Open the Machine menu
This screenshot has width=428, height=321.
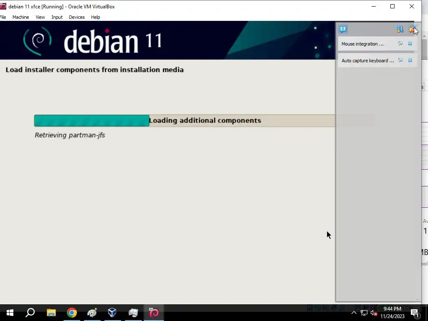coord(21,17)
